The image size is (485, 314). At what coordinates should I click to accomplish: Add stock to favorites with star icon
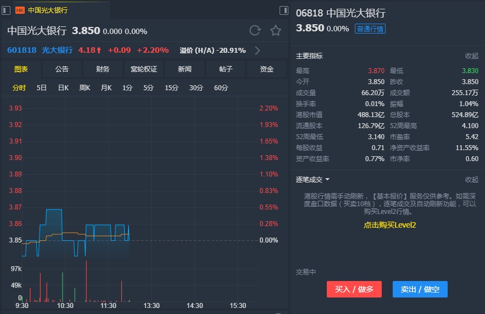(275, 31)
